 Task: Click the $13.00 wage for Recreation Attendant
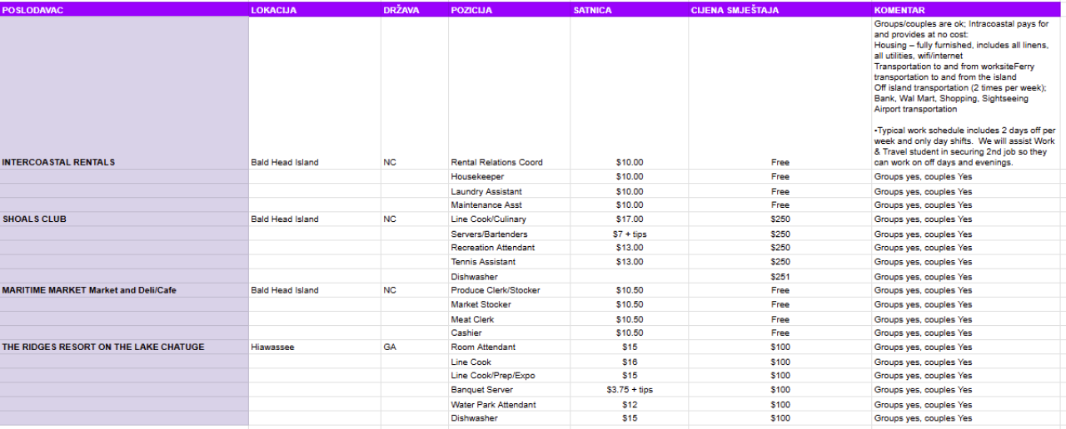click(630, 248)
